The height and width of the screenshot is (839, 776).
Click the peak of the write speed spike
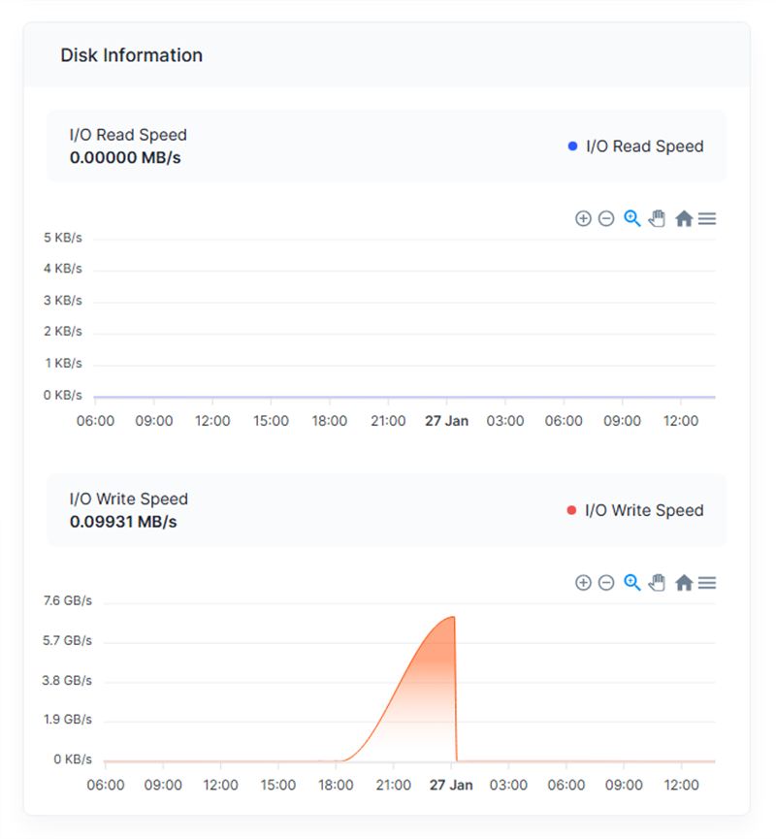point(452,617)
